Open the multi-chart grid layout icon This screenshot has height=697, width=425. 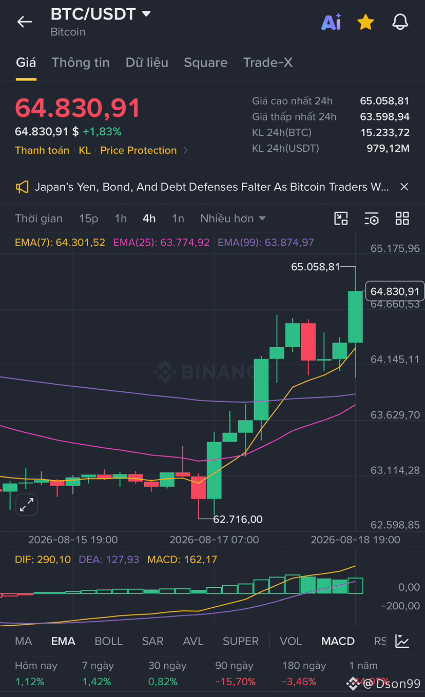[402, 218]
